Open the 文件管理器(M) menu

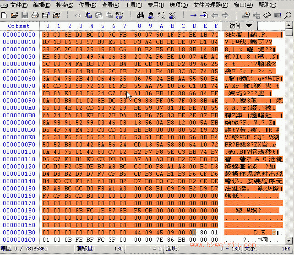[211, 5]
